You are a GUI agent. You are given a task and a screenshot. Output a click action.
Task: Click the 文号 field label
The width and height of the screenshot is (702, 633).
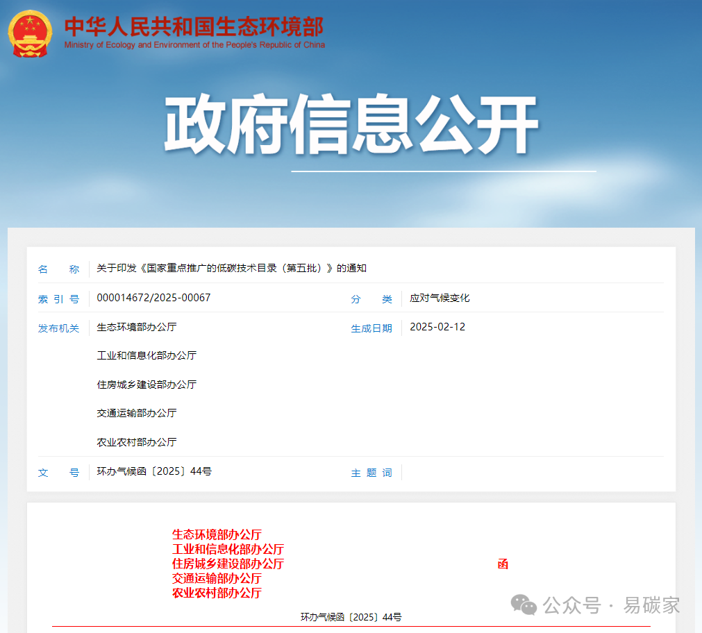pos(59,472)
